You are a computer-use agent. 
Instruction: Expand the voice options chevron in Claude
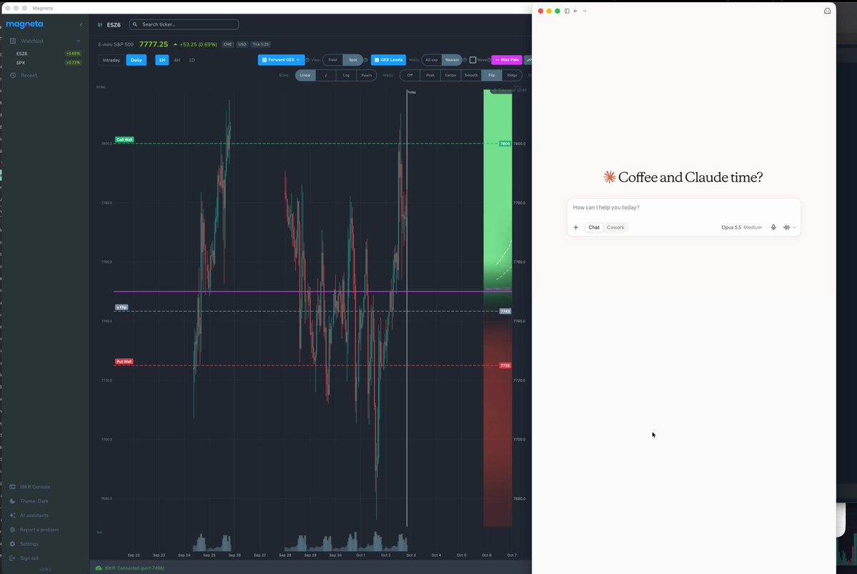tap(794, 227)
